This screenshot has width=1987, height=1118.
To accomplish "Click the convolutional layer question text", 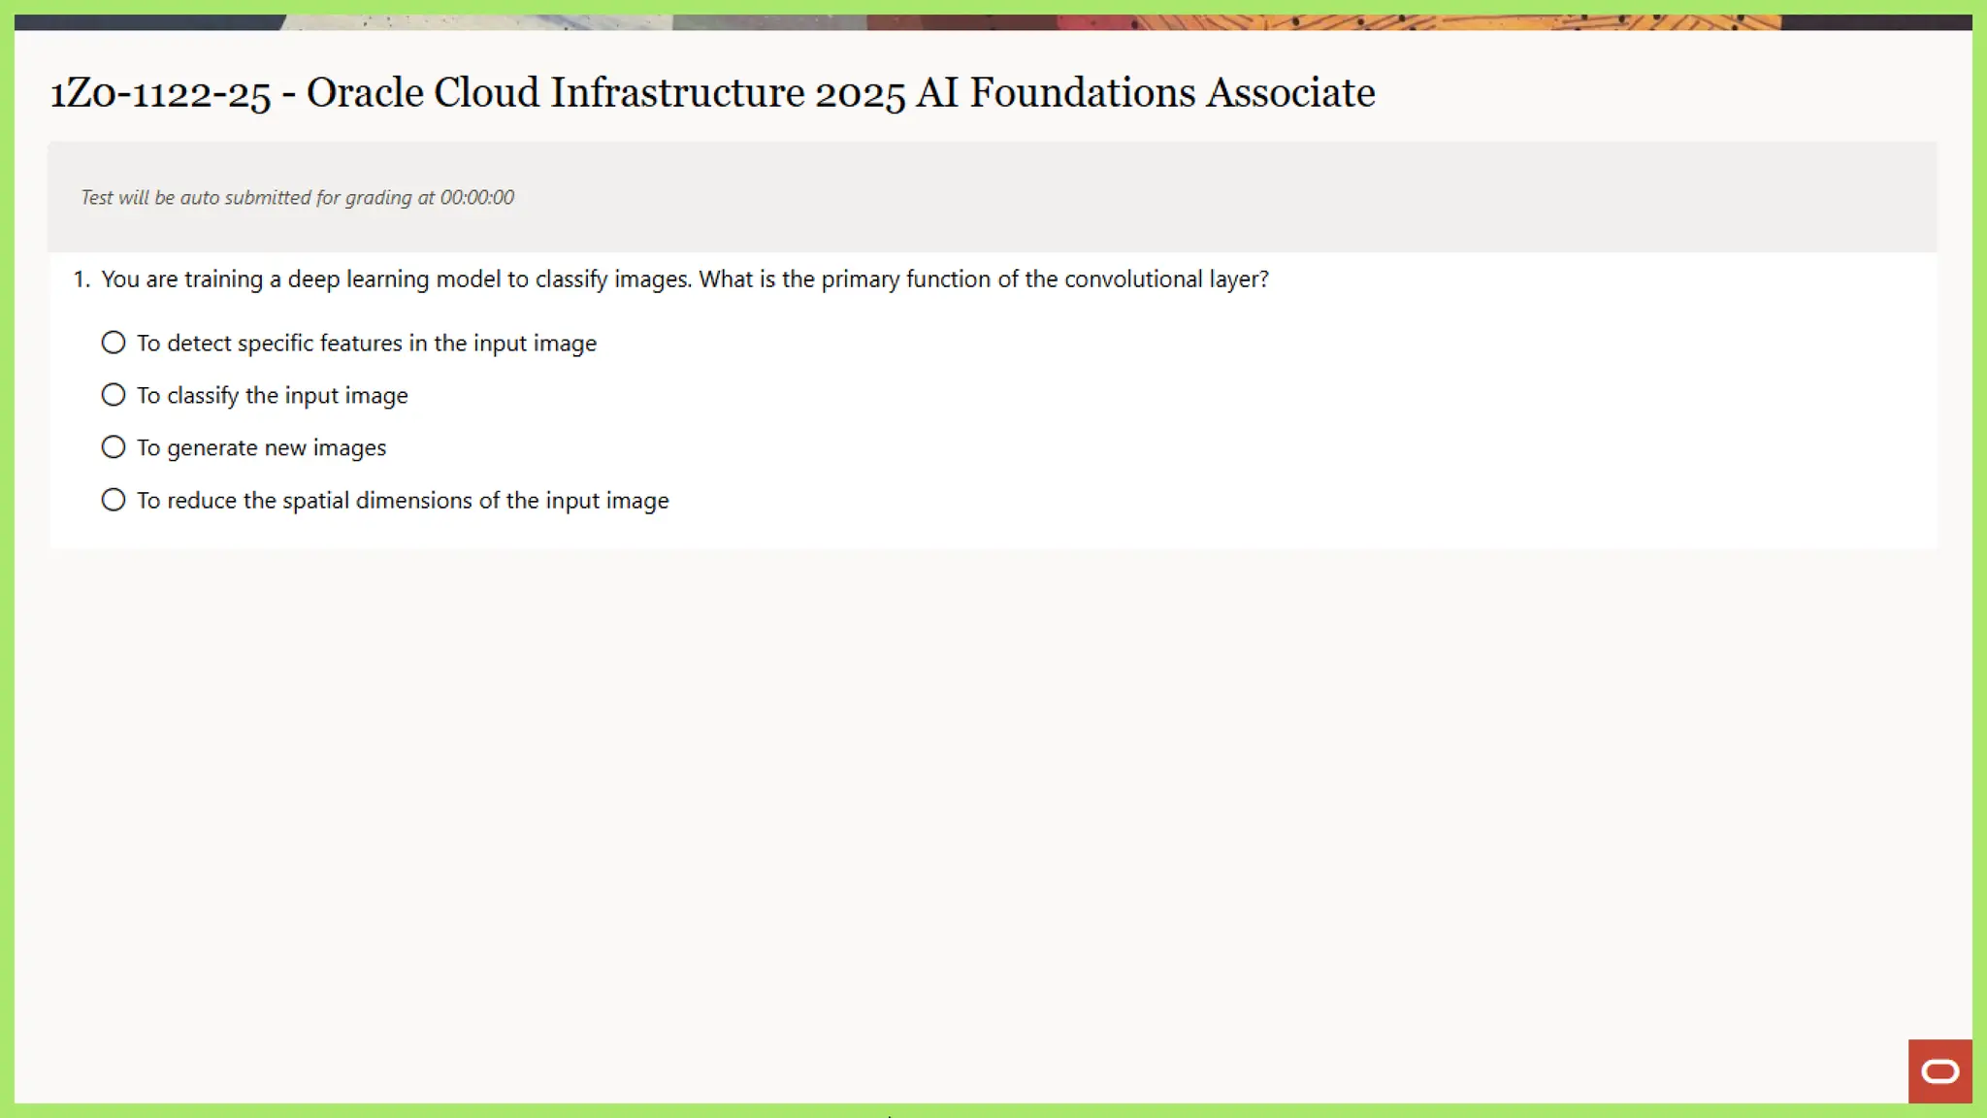I will [684, 279].
